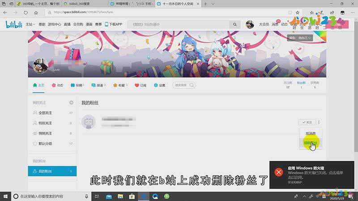Click the fan's blurred username
This screenshot has height=201, width=358.
point(119,119)
